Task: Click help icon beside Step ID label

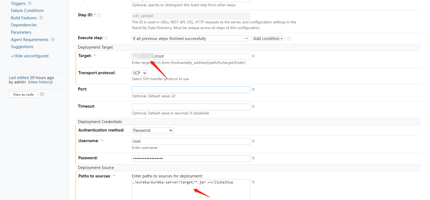Action: tap(99, 15)
